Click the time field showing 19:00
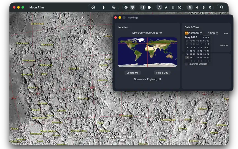238x149 pixels. coord(211,33)
